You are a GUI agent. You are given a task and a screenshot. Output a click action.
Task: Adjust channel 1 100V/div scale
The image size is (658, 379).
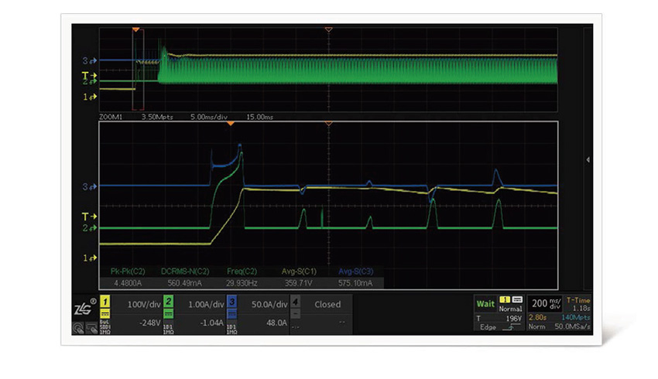click(143, 305)
